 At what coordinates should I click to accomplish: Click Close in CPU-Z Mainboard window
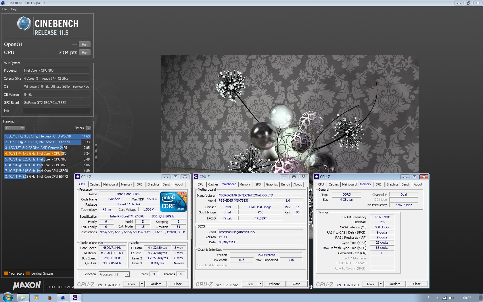[x=296, y=284]
